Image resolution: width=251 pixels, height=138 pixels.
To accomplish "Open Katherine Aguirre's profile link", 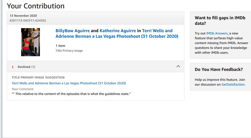I will (x=117, y=31).
